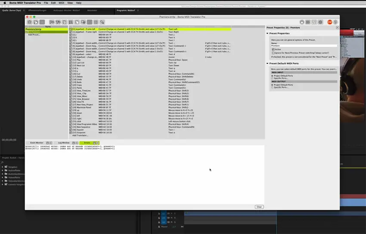Expand the Audioeffekte folder in Premiere
Screen dimensions: 366x234
point(3,171)
